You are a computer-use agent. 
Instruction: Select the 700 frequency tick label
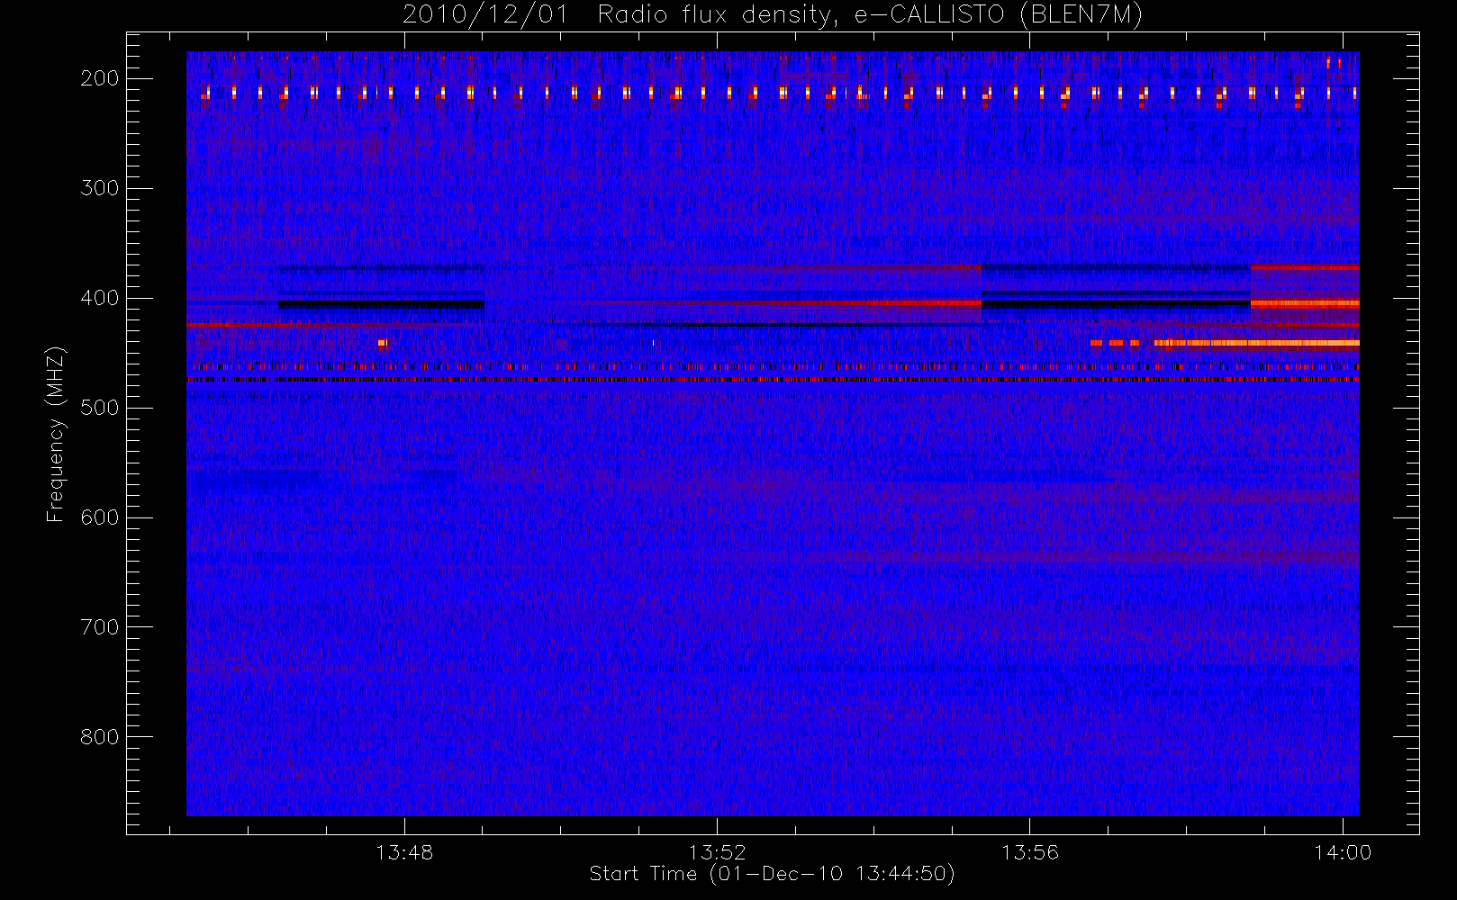coord(100,627)
